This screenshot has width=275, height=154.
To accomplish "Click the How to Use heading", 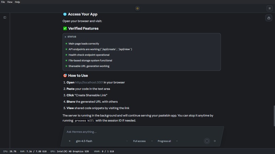I will coord(78,75).
